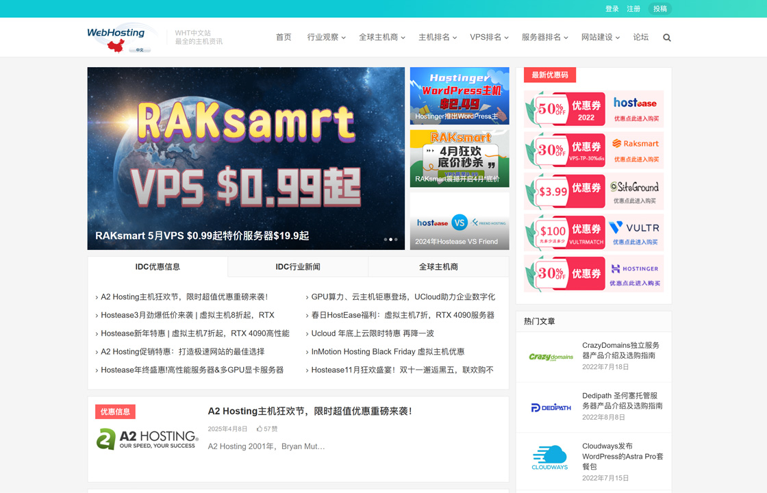Open Dedipath 圣何塞托管服务器 article title
This screenshot has height=493, width=767.
[x=623, y=401]
